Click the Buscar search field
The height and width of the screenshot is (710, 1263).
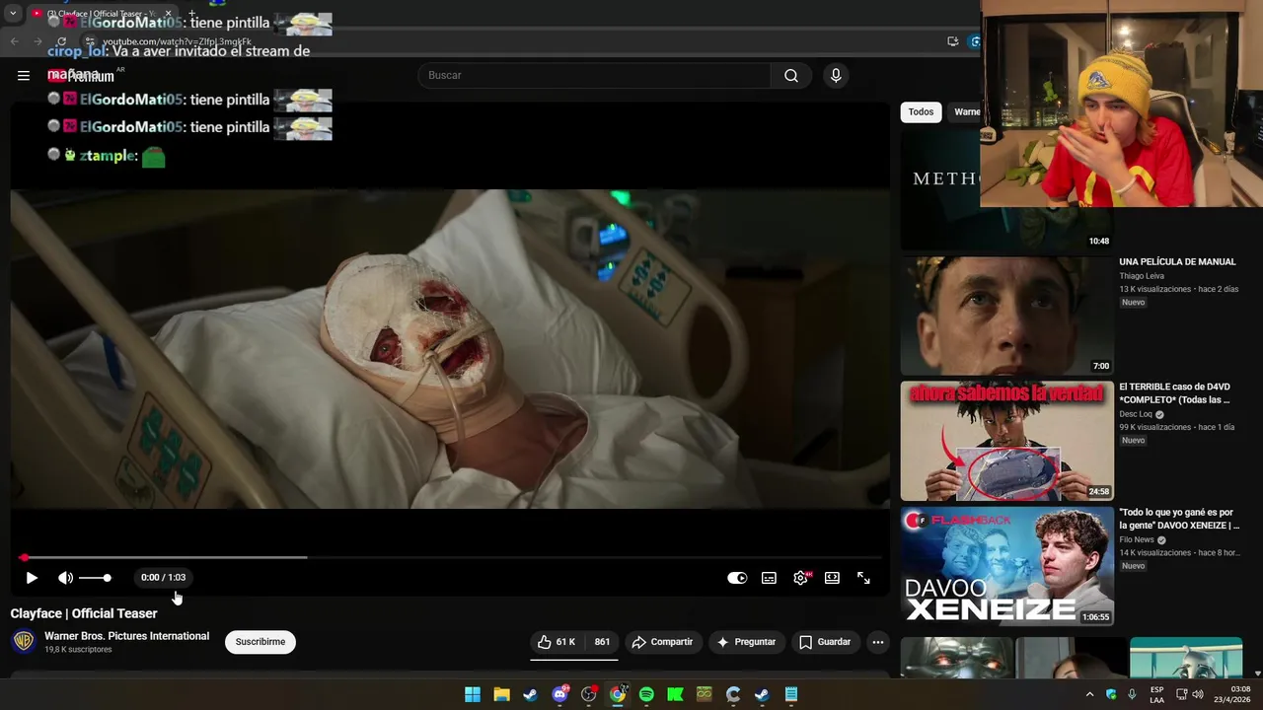[x=594, y=75]
